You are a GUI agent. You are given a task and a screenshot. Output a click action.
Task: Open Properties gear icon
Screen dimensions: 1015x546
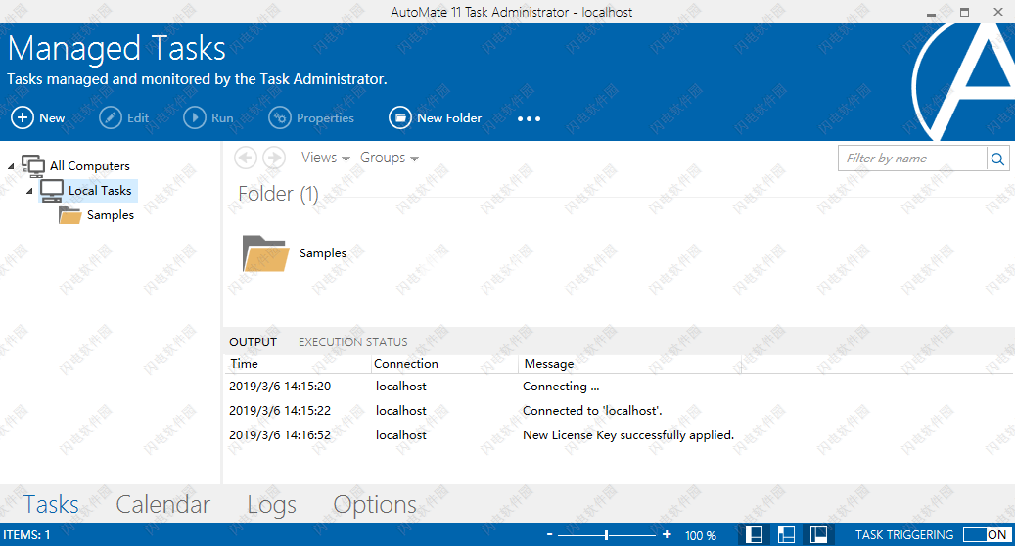coord(280,117)
